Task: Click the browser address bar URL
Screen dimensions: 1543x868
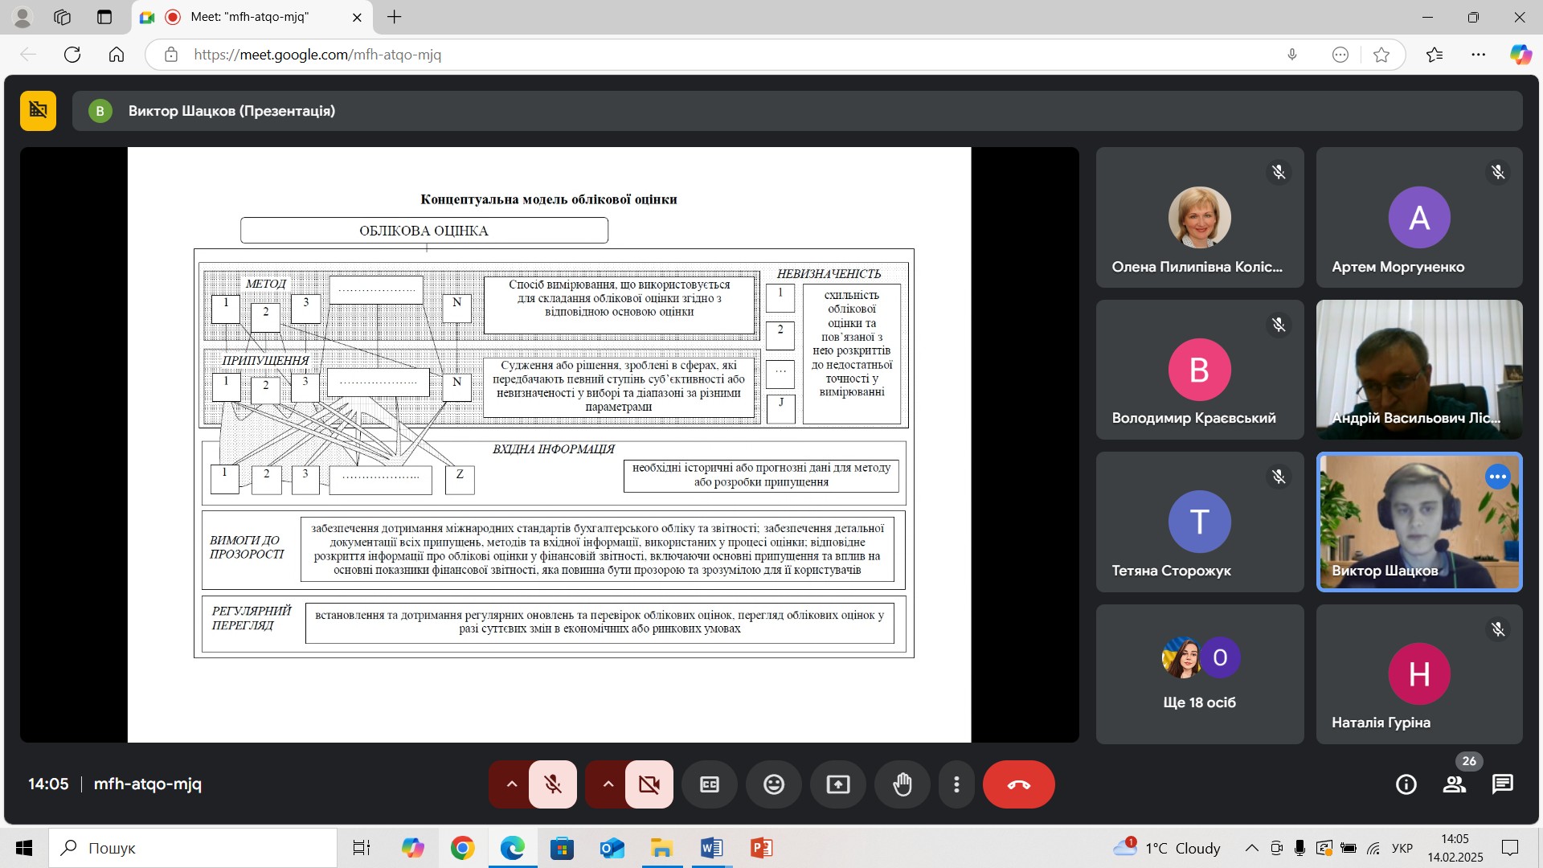Action: pos(317,55)
